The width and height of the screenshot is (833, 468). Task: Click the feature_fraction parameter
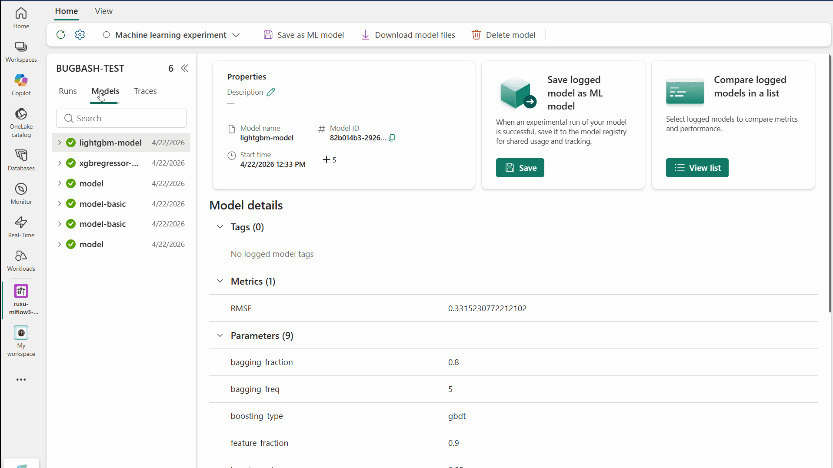tap(260, 443)
